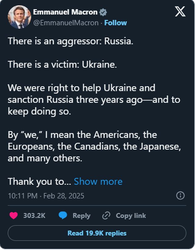Click the Reply text label
This screenshot has width=195, height=250.
click(x=81, y=216)
